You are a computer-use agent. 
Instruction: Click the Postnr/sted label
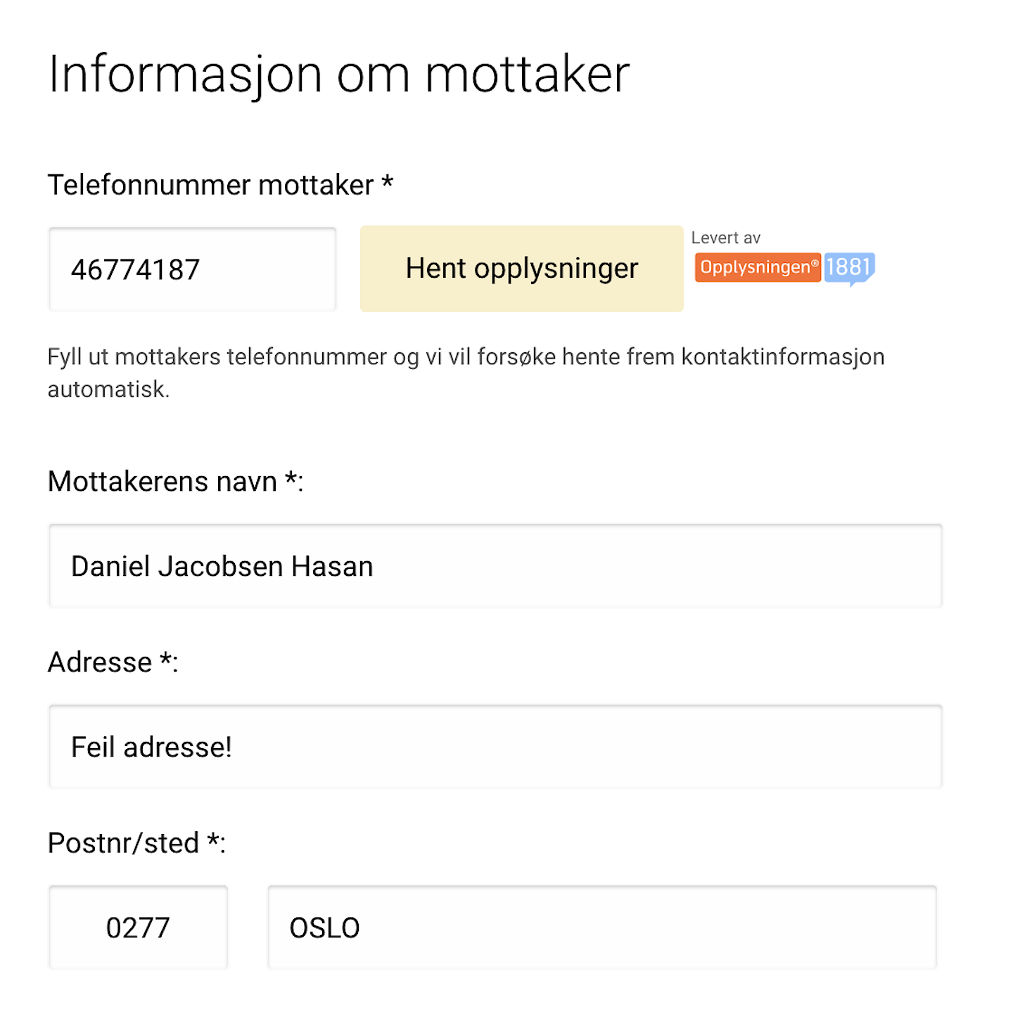(x=123, y=843)
